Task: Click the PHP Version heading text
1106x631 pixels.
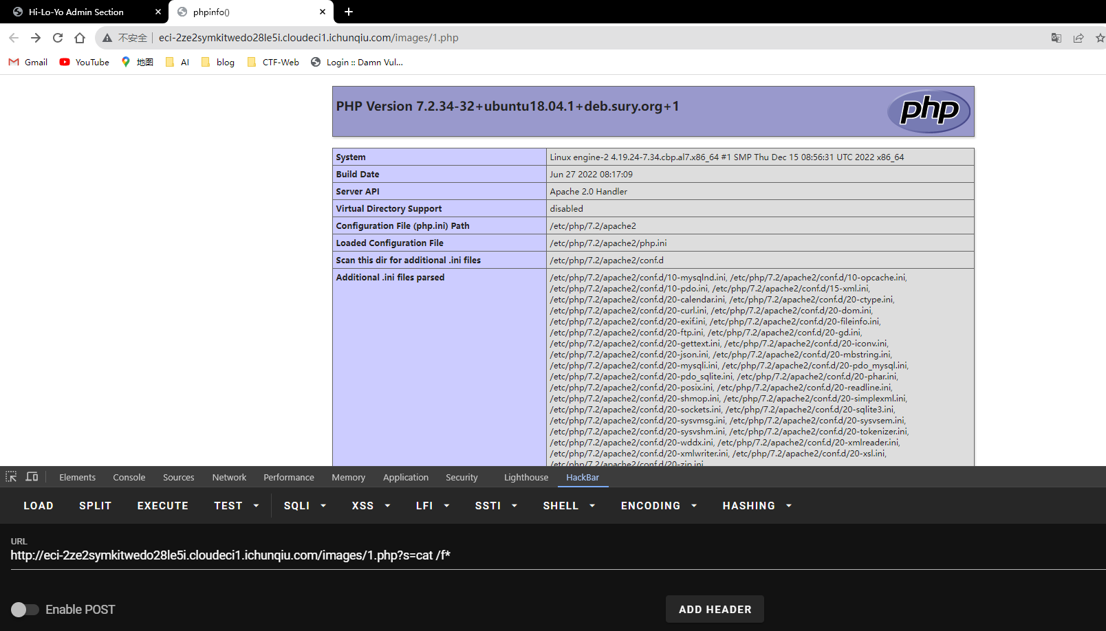Action: tap(508, 107)
